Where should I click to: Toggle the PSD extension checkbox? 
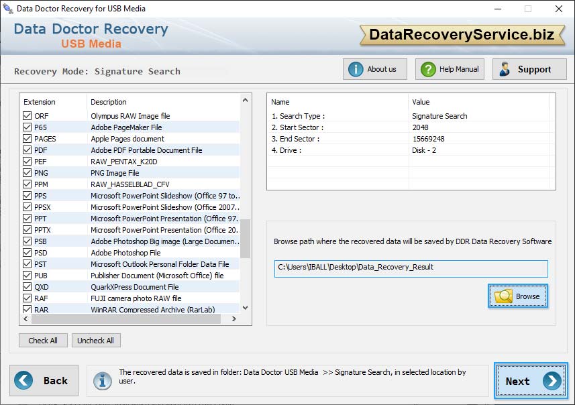[x=27, y=253]
